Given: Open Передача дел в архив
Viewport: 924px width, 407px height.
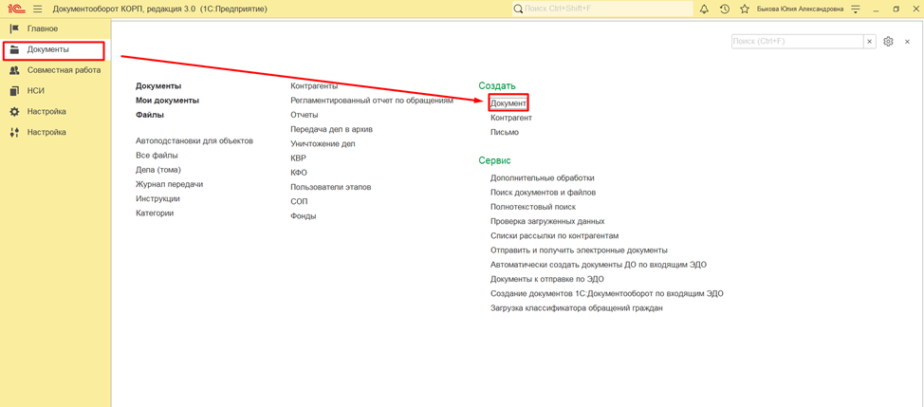Looking at the screenshot, I should [x=331, y=129].
